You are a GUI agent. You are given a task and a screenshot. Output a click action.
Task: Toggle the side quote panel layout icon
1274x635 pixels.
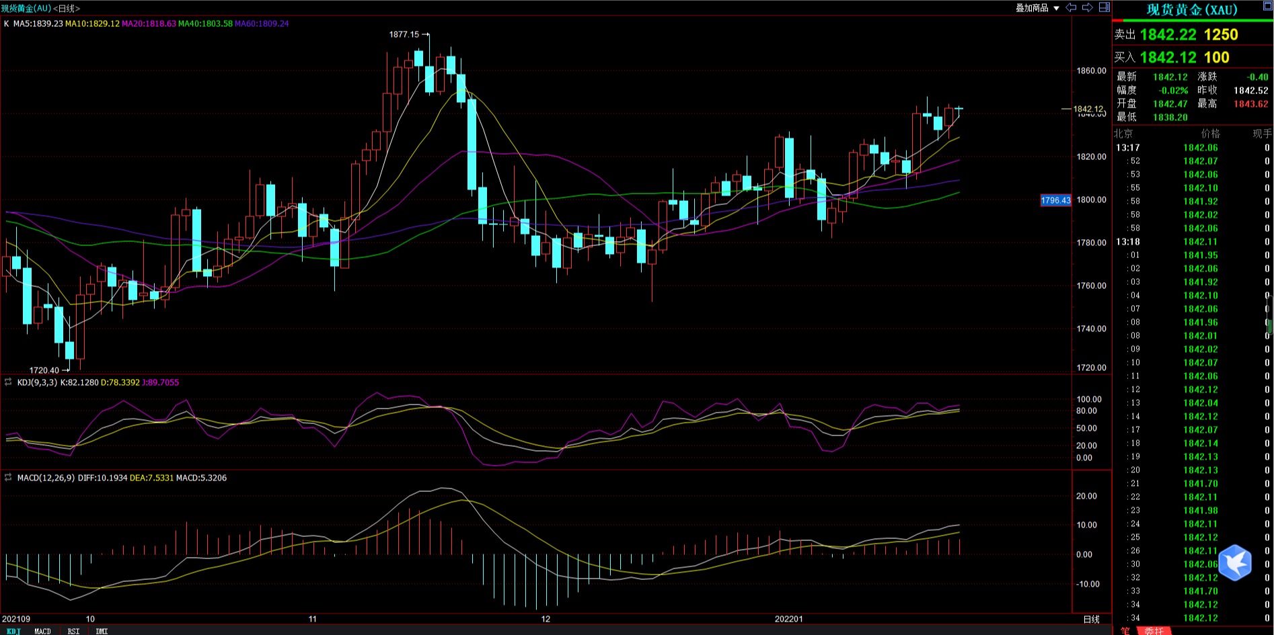pyautogui.click(x=1104, y=7)
